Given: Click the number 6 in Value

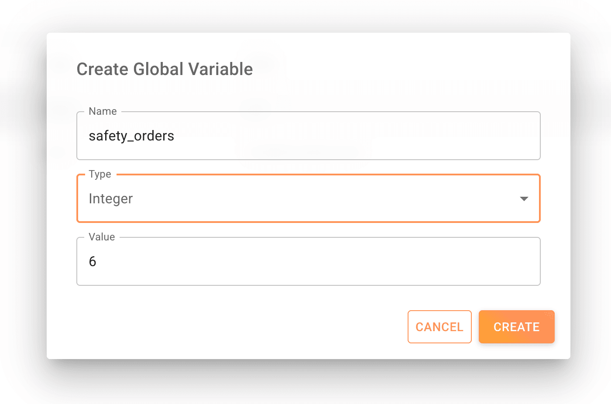Looking at the screenshot, I should pyautogui.click(x=93, y=262).
